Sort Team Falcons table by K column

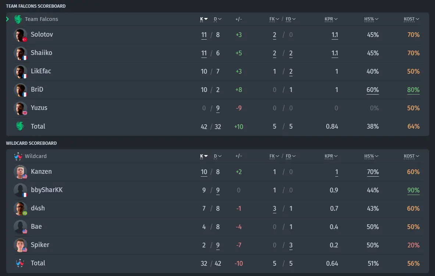pyautogui.click(x=204, y=19)
